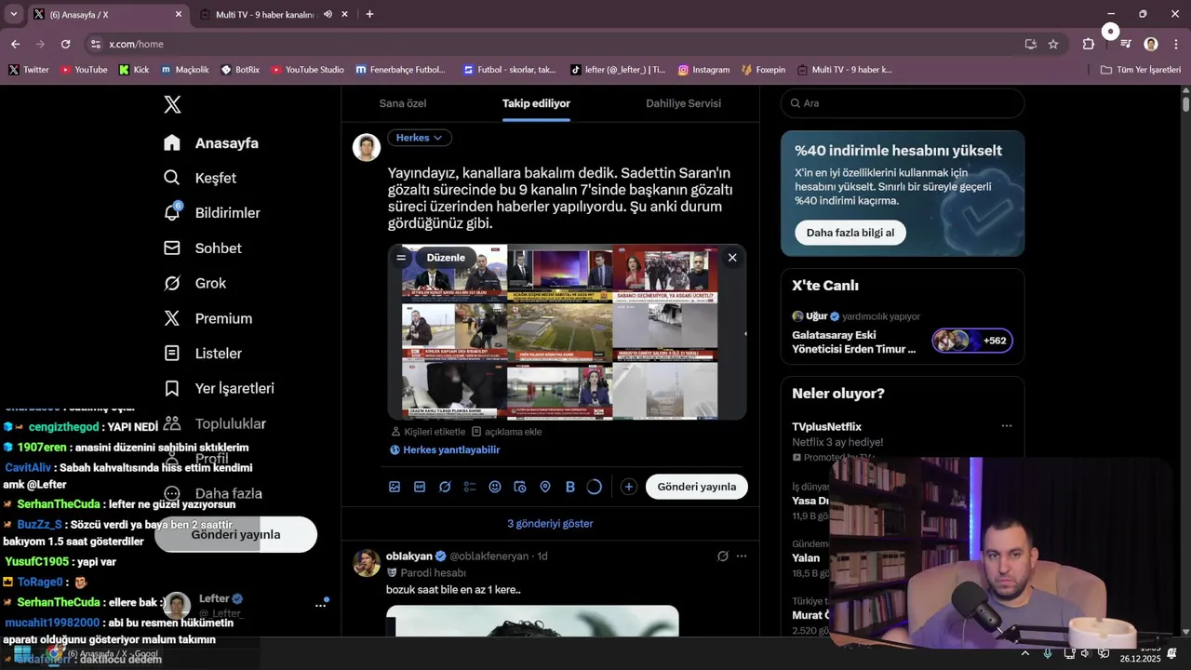The height and width of the screenshot is (670, 1191).
Task: Open X logo home icon in sidebar
Action: (172, 104)
